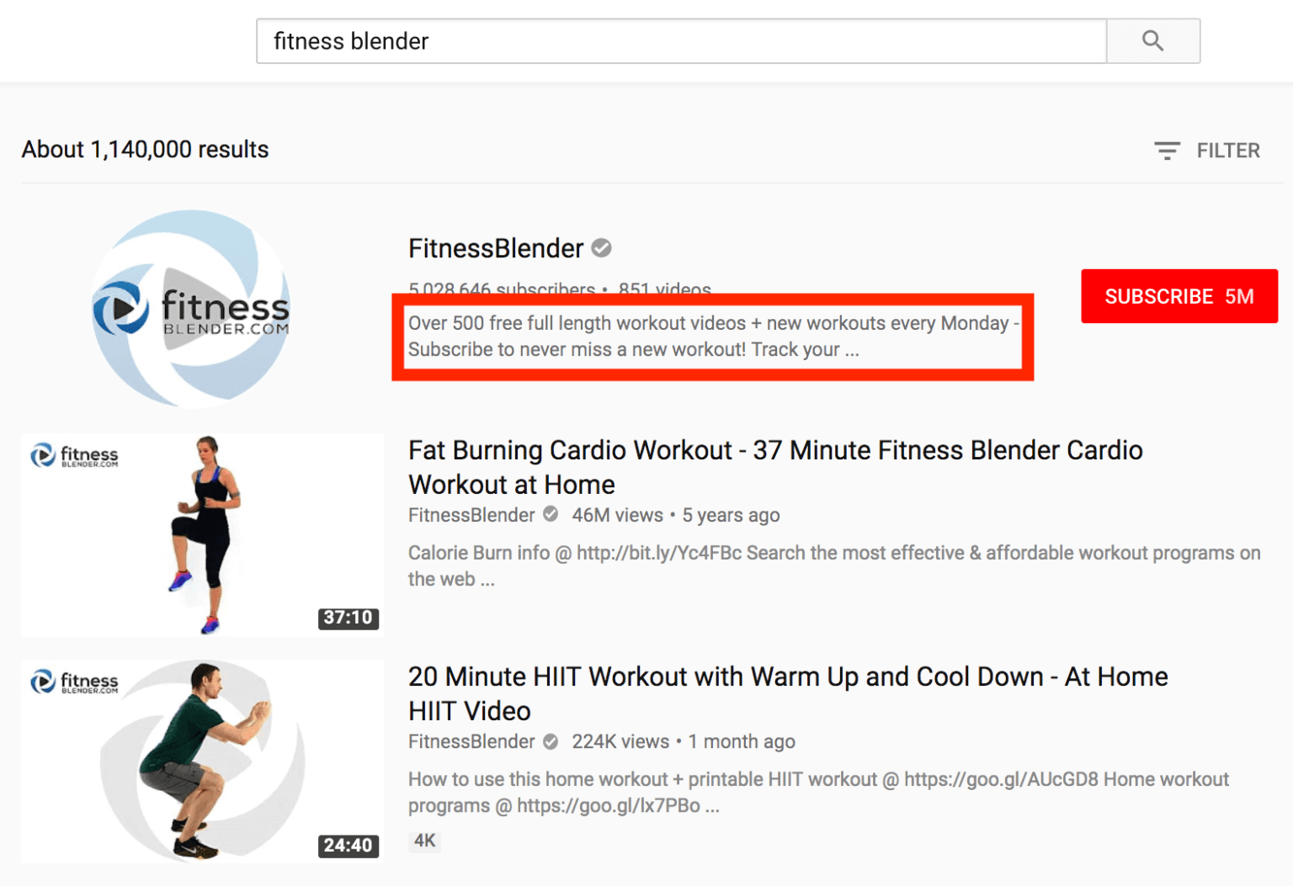1293x886 pixels.
Task: Play the Fat Burning Cardio video thumbnail
Action: (x=202, y=534)
